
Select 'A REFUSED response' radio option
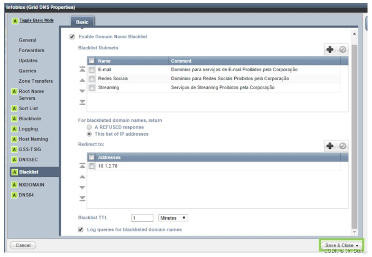89,127
